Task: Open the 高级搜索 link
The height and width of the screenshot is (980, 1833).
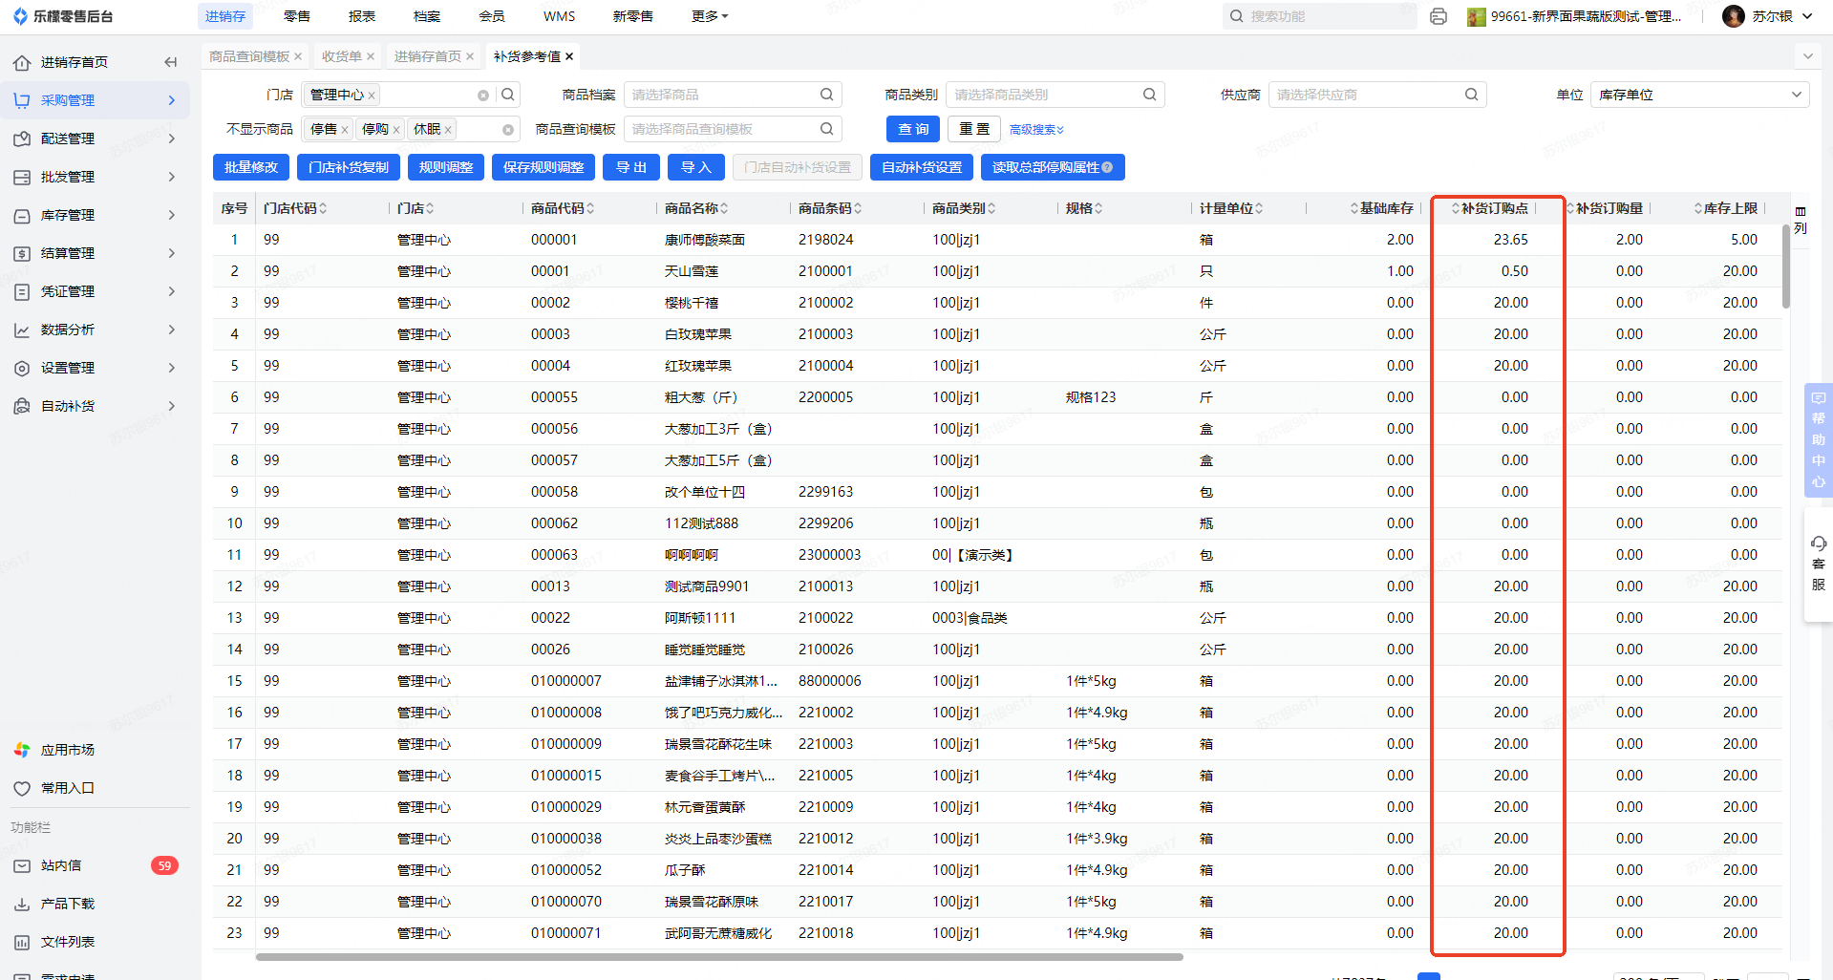Action: (x=1036, y=130)
